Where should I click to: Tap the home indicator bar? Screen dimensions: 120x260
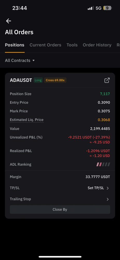point(60,257)
